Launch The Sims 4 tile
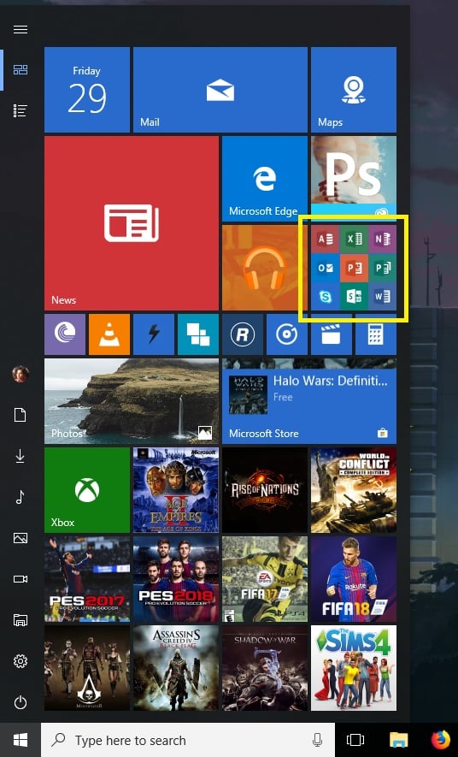458x757 pixels. click(x=354, y=668)
